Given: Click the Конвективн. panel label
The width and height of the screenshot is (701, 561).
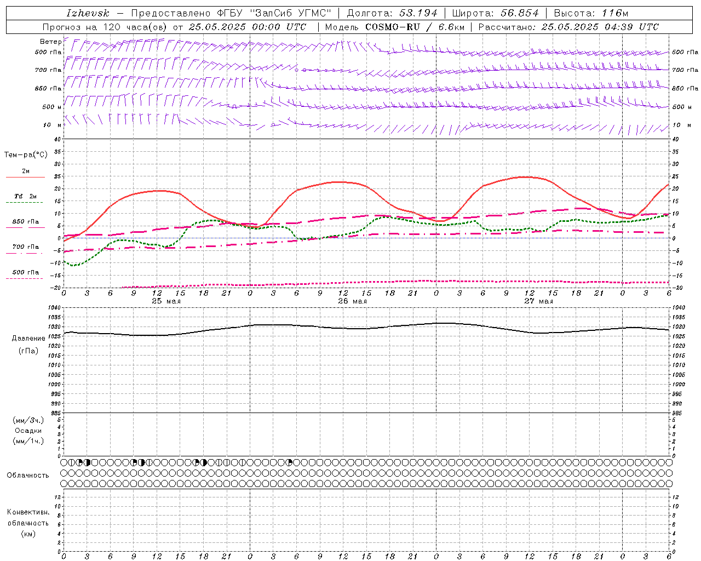Looking at the screenshot, I should tap(28, 512).
